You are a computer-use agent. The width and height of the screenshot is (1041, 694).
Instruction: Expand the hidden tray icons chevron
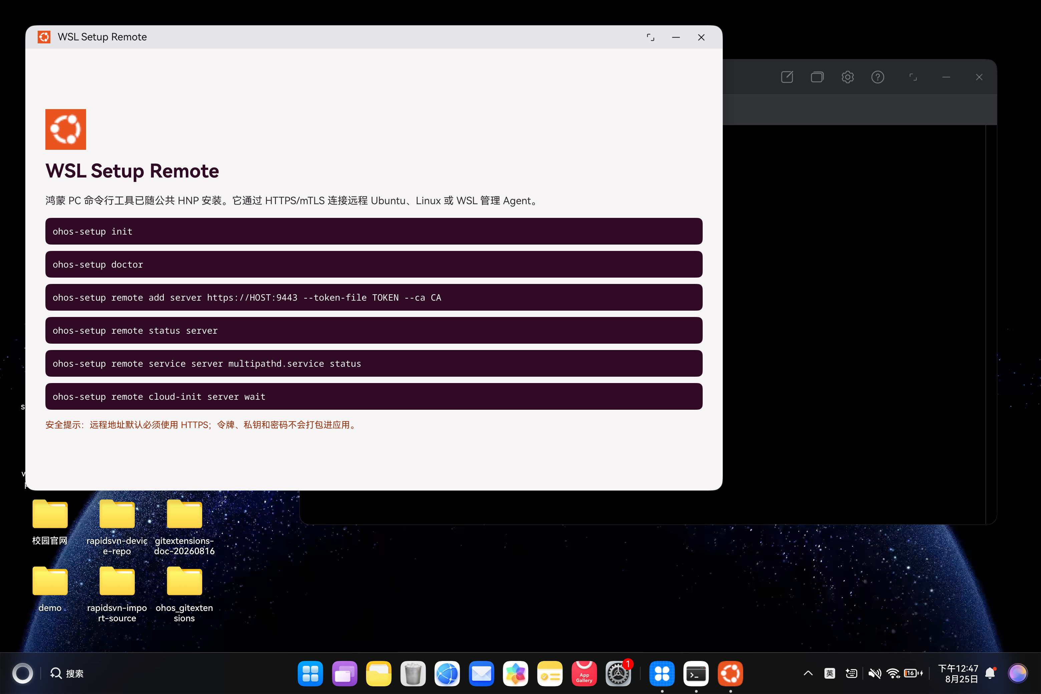(x=808, y=674)
